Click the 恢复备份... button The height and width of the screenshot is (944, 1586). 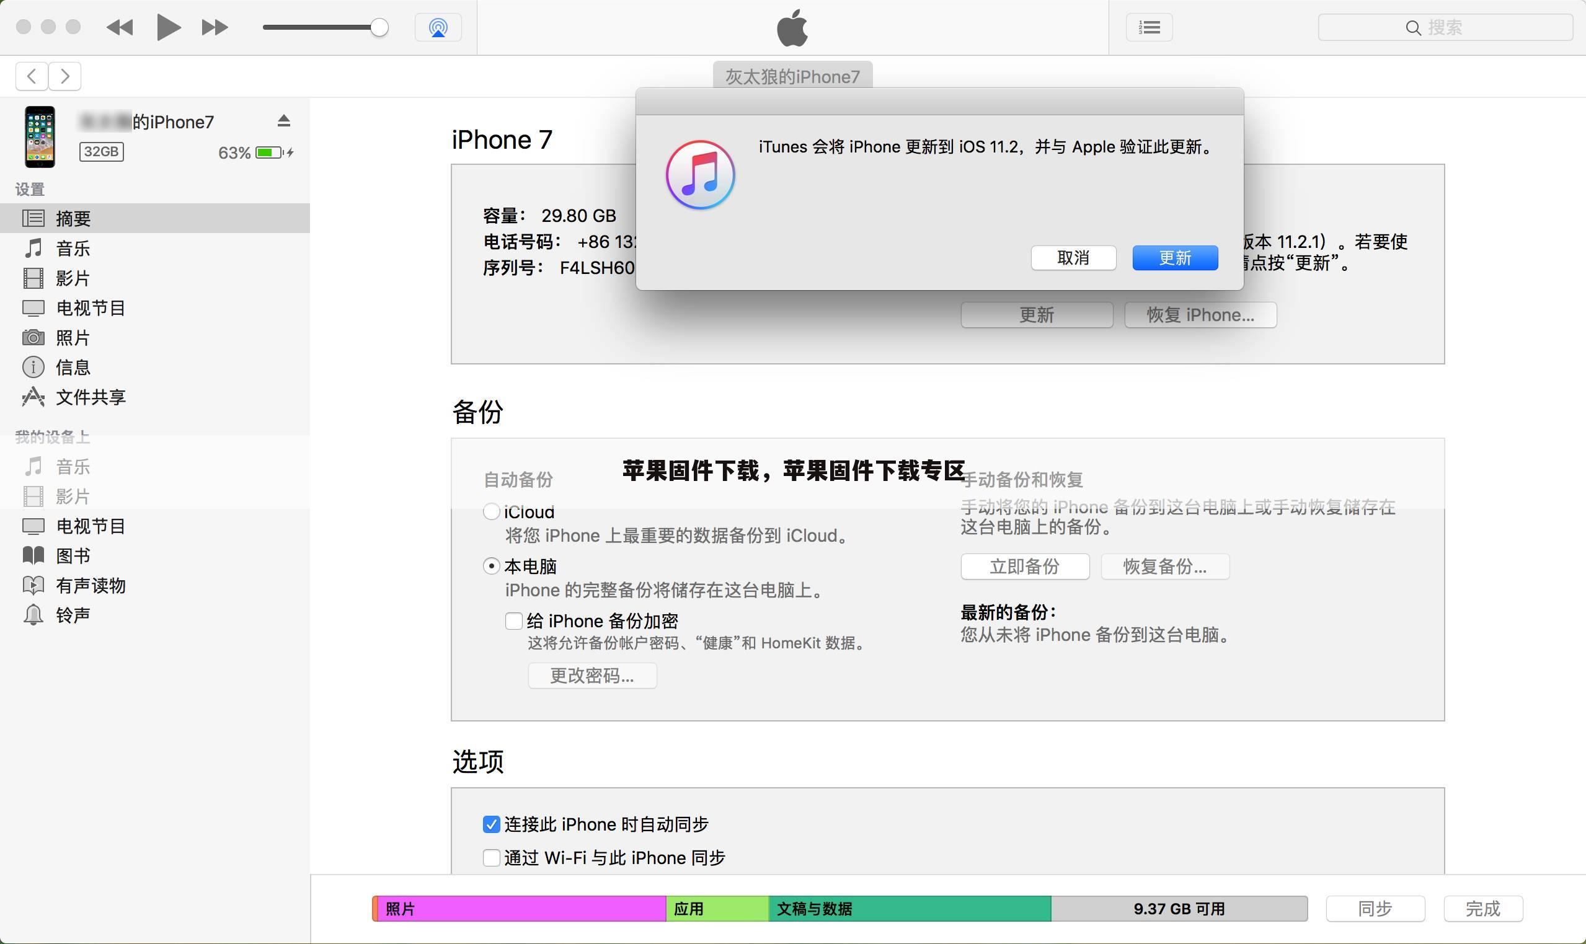[1165, 566]
